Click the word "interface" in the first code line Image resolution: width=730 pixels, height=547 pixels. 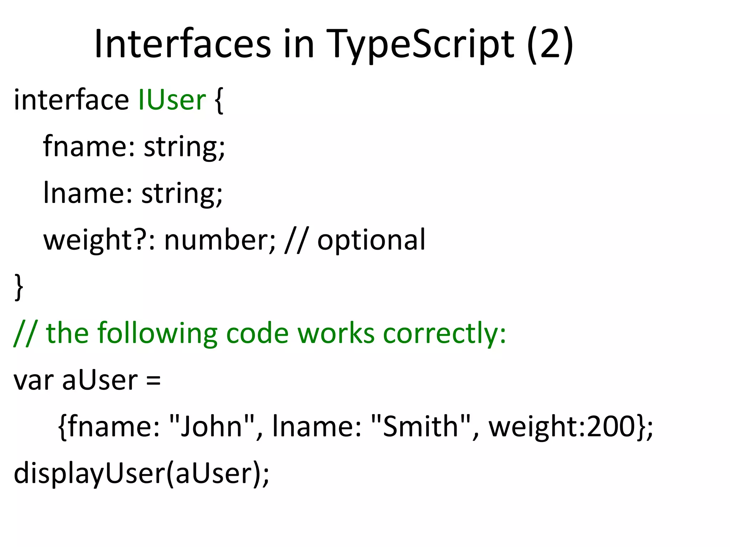pyautogui.click(x=71, y=100)
